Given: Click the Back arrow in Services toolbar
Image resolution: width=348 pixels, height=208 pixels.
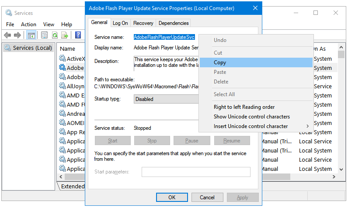Looking at the screenshot, I should (7, 35).
